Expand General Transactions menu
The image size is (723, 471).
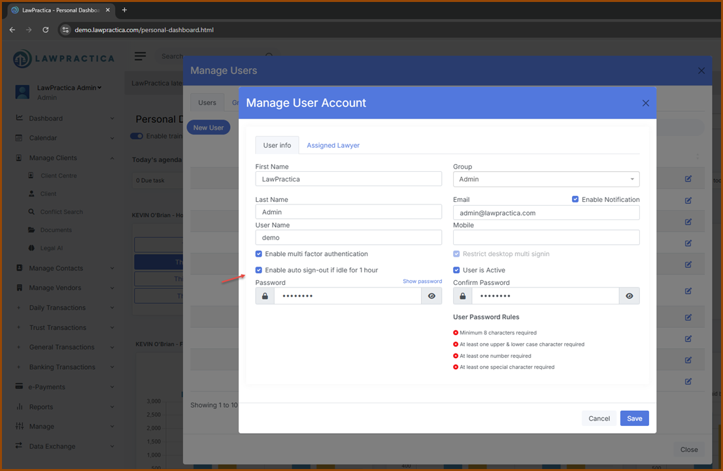coord(112,348)
